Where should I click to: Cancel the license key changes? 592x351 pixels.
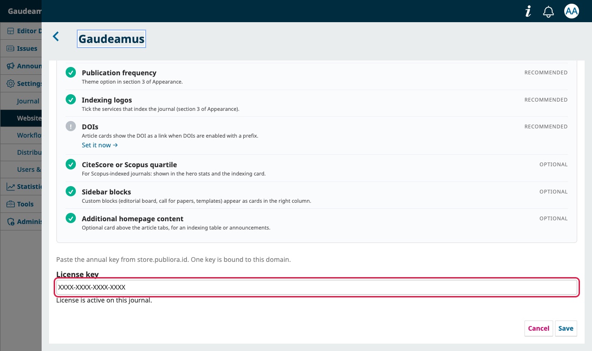539,328
